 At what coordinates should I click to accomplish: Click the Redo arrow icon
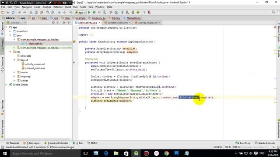tap(24, 12)
